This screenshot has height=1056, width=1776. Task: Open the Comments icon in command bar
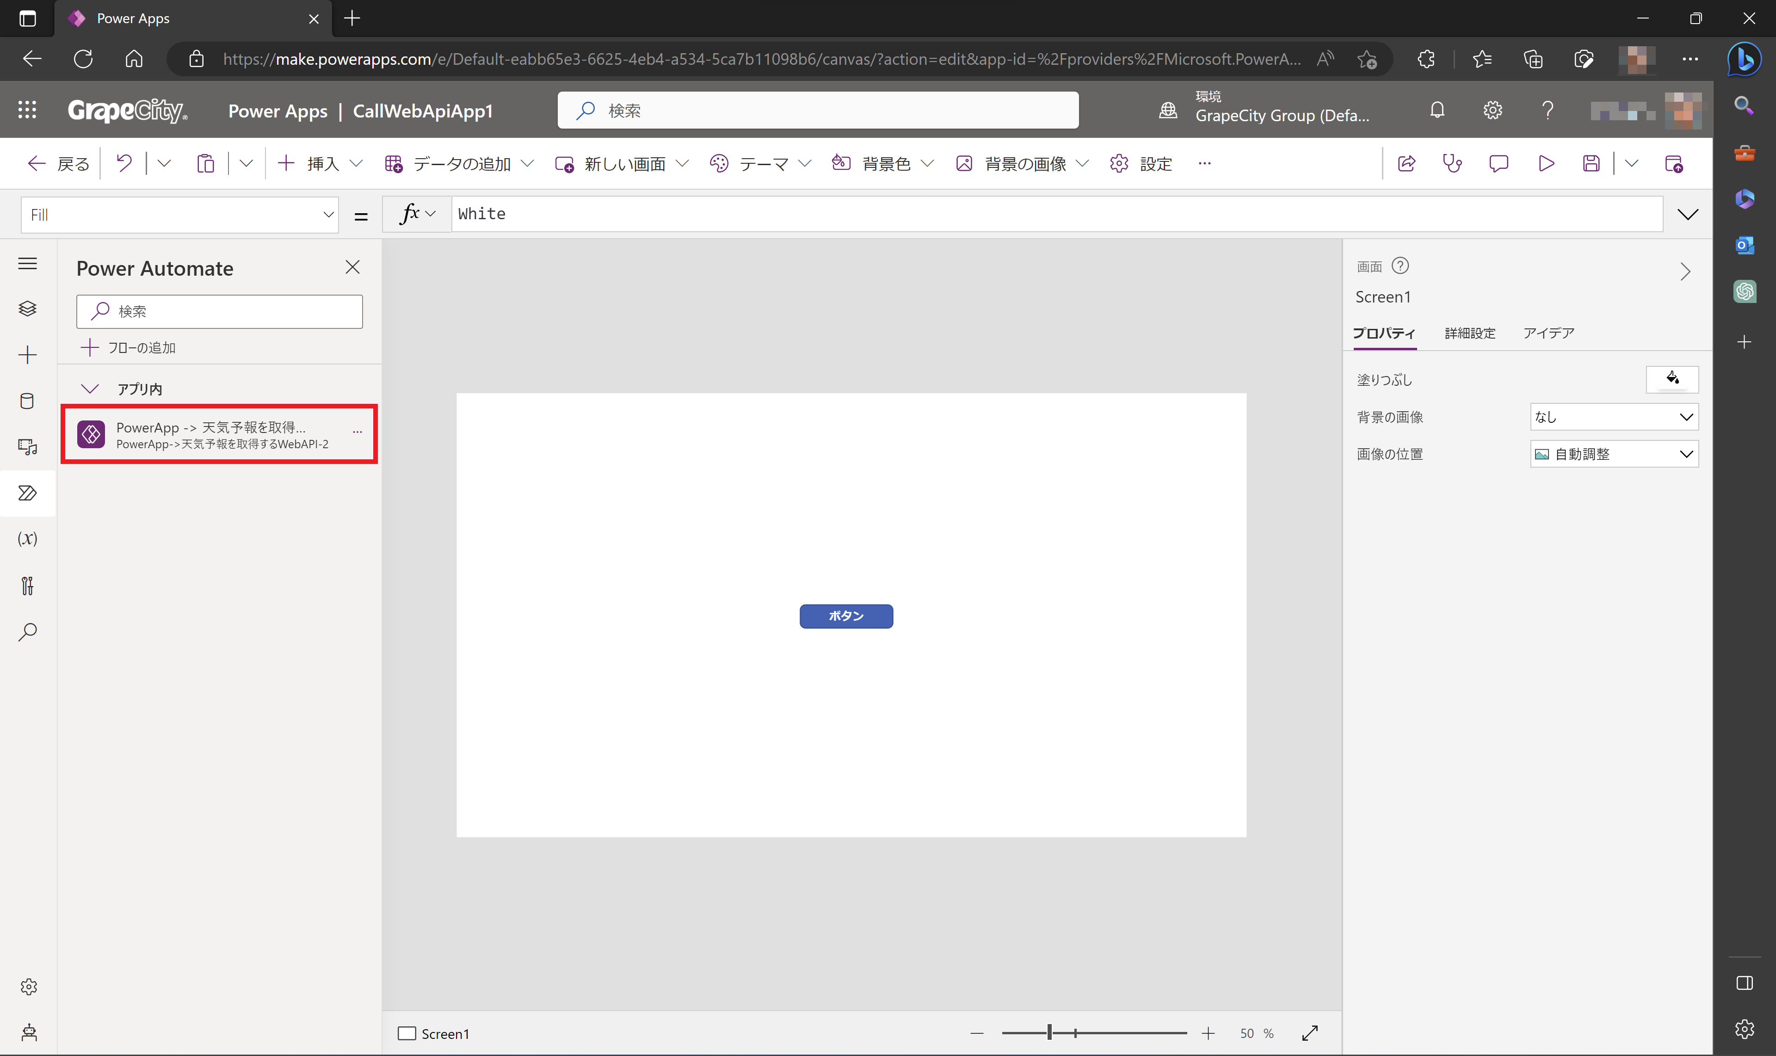point(1498,164)
